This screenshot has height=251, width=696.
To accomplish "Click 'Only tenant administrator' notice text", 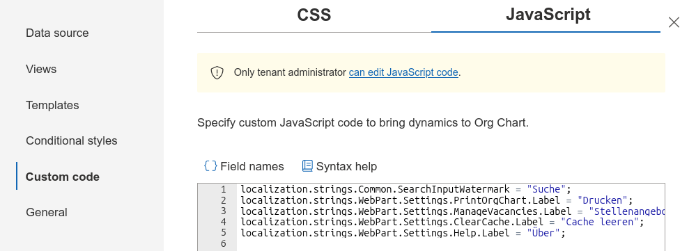I will (290, 72).
